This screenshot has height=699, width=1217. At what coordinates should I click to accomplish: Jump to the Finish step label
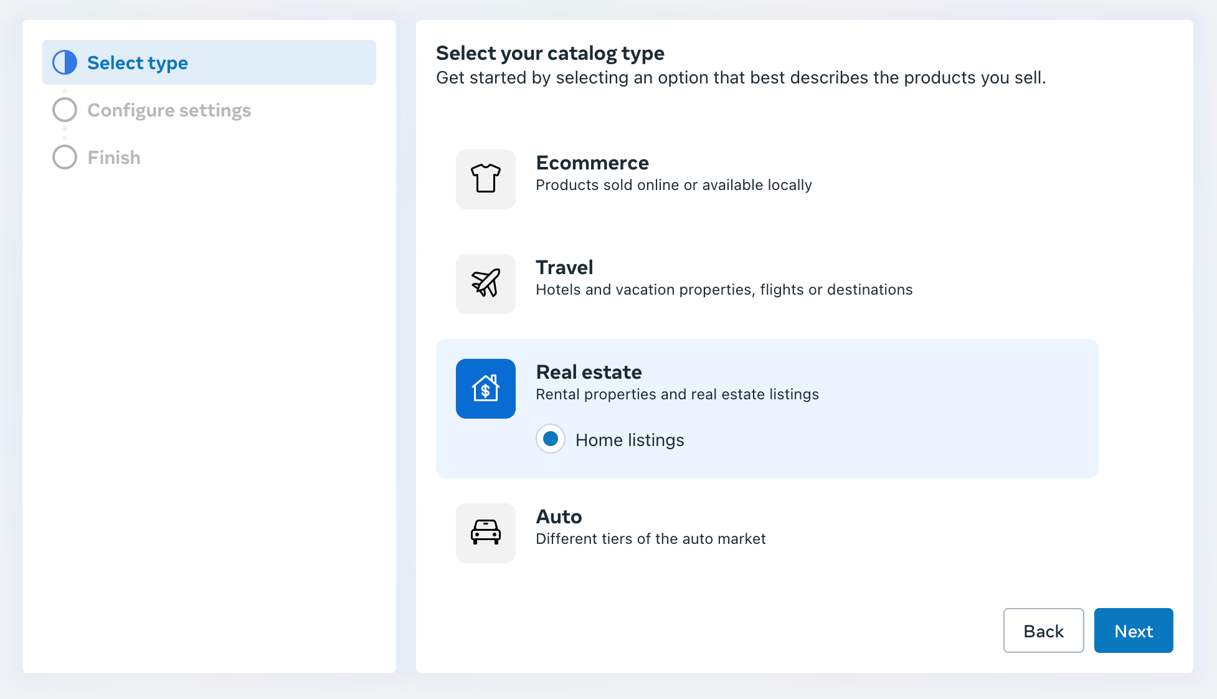(x=114, y=158)
